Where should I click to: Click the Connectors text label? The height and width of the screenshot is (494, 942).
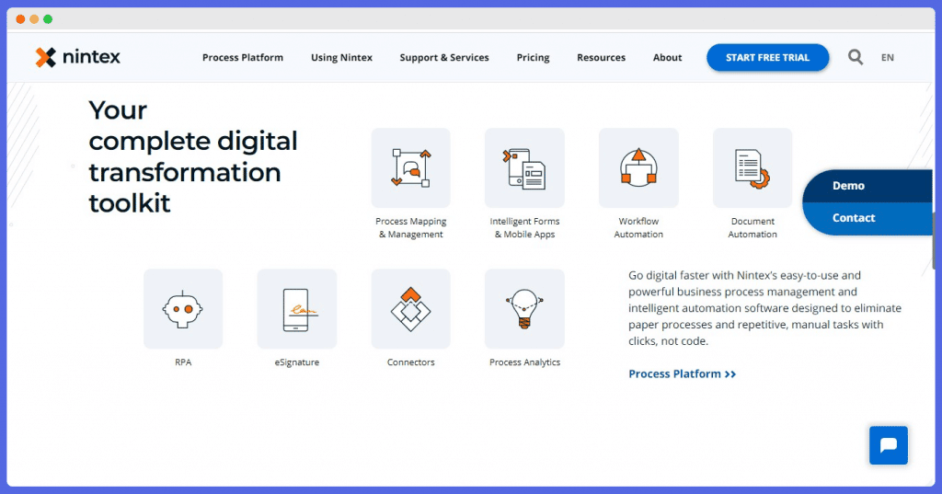[x=411, y=362]
